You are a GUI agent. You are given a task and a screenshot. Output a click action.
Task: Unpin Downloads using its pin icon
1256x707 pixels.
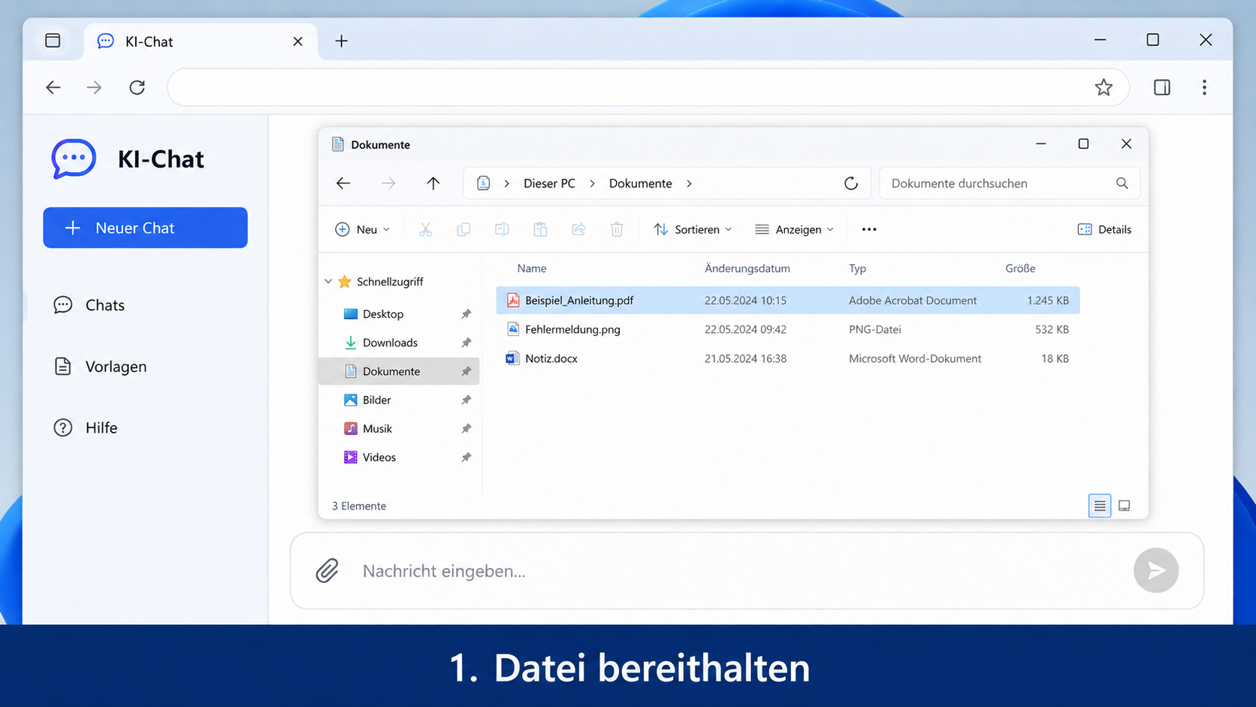pos(466,343)
